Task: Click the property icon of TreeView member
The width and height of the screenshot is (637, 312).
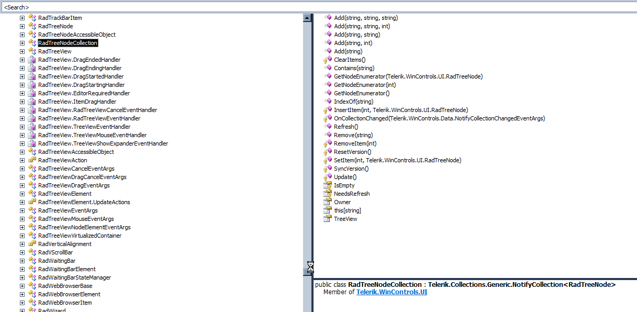Action: [x=328, y=219]
